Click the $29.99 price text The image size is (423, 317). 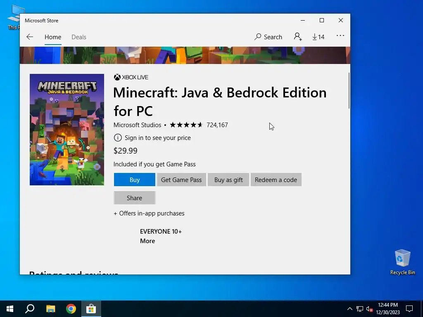tap(126, 151)
